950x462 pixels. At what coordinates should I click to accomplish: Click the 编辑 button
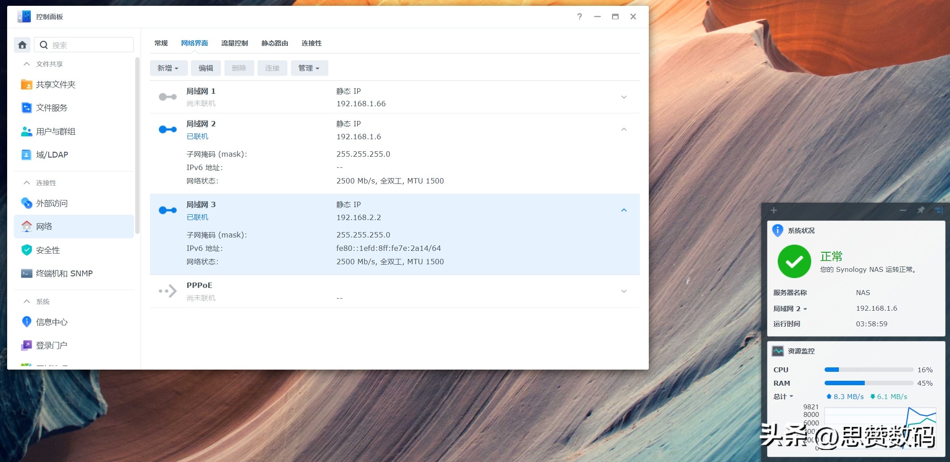click(x=206, y=68)
